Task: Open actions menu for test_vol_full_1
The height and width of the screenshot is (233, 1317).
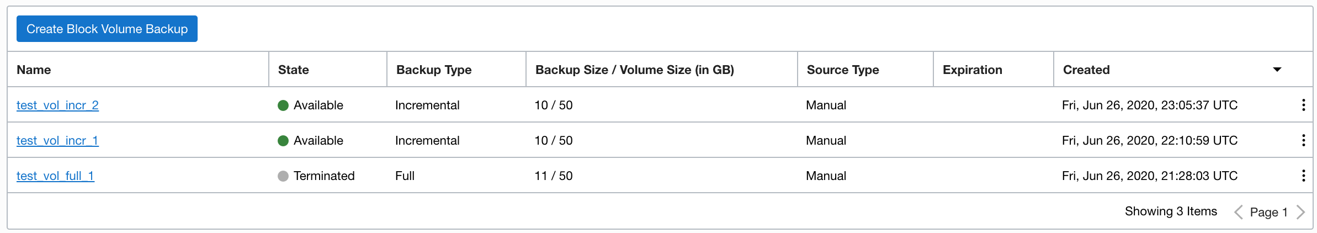Action: pos(1303,176)
